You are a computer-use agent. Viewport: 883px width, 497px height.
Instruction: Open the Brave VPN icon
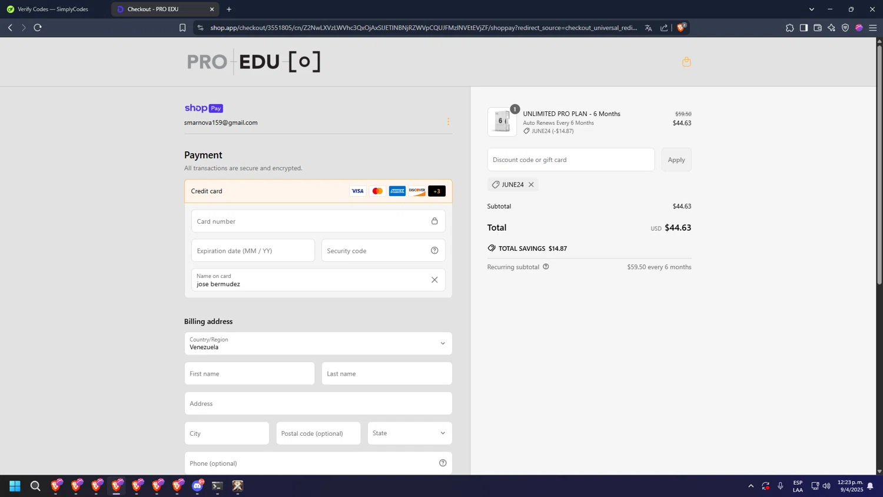845,28
